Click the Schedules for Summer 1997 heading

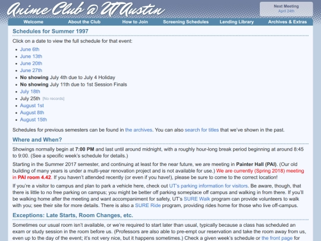51,32
